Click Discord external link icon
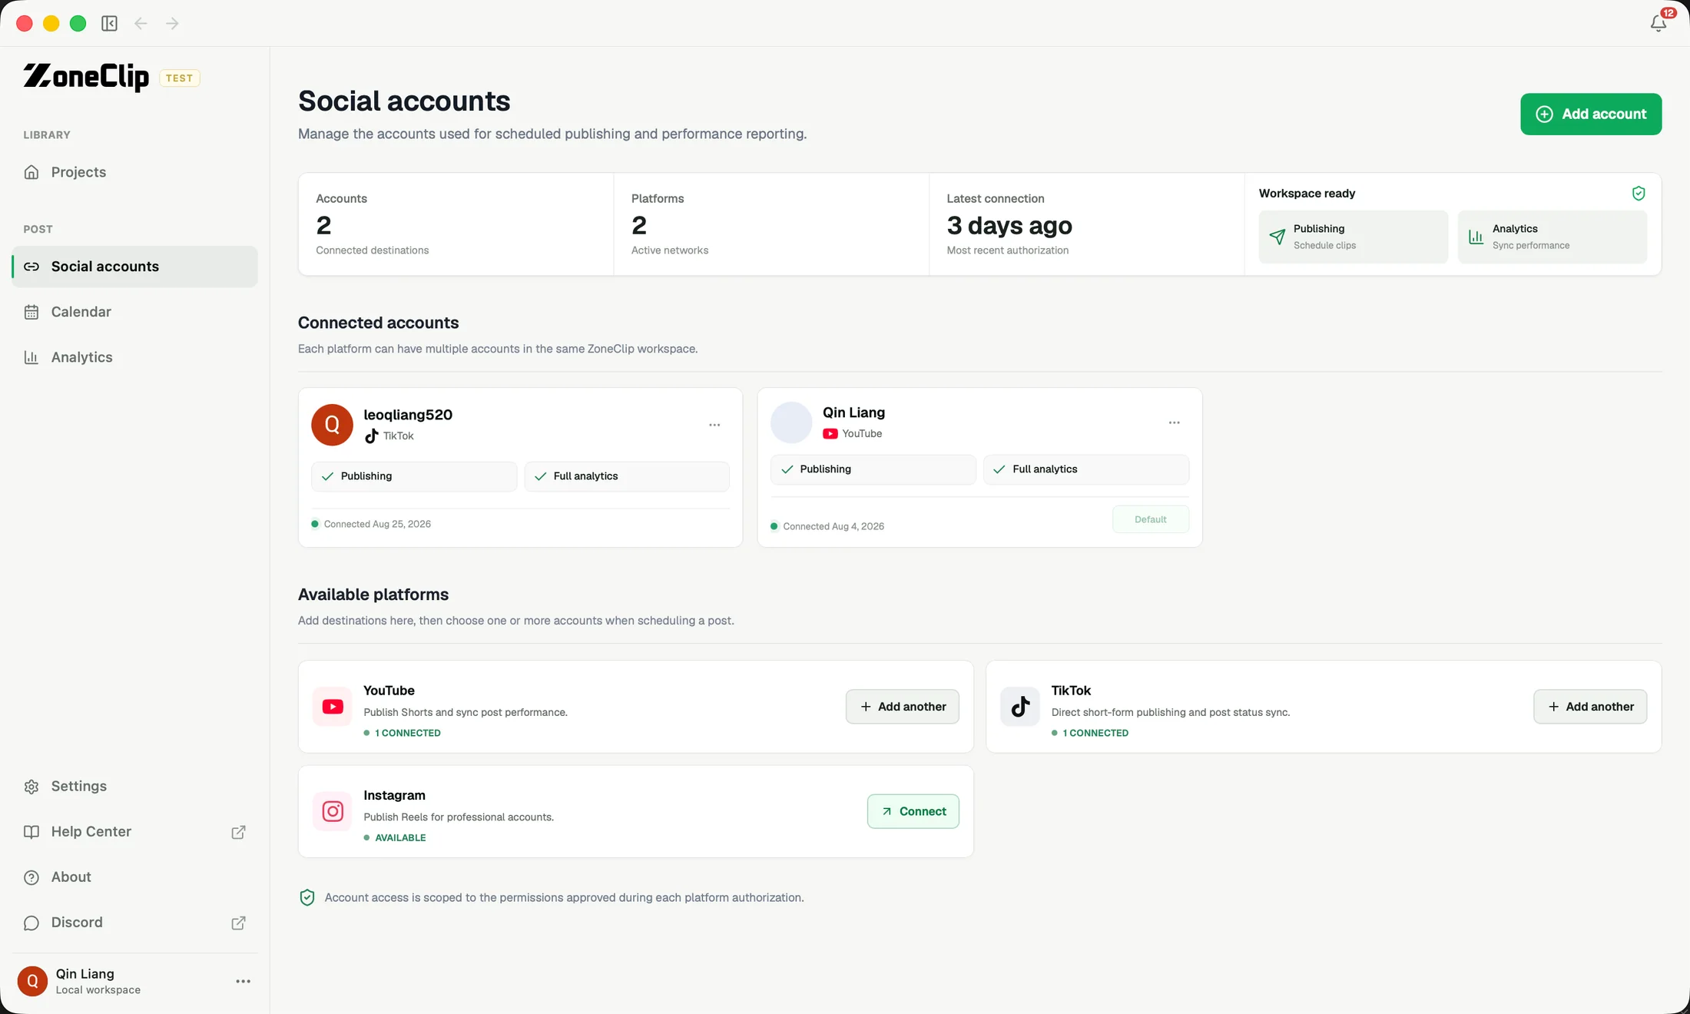The height and width of the screenshot is (1014, 1690). [239, 923]
